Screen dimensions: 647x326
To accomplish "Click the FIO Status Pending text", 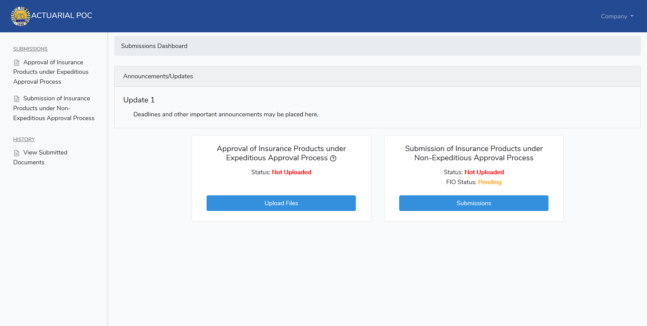I will tap(474, 182).
